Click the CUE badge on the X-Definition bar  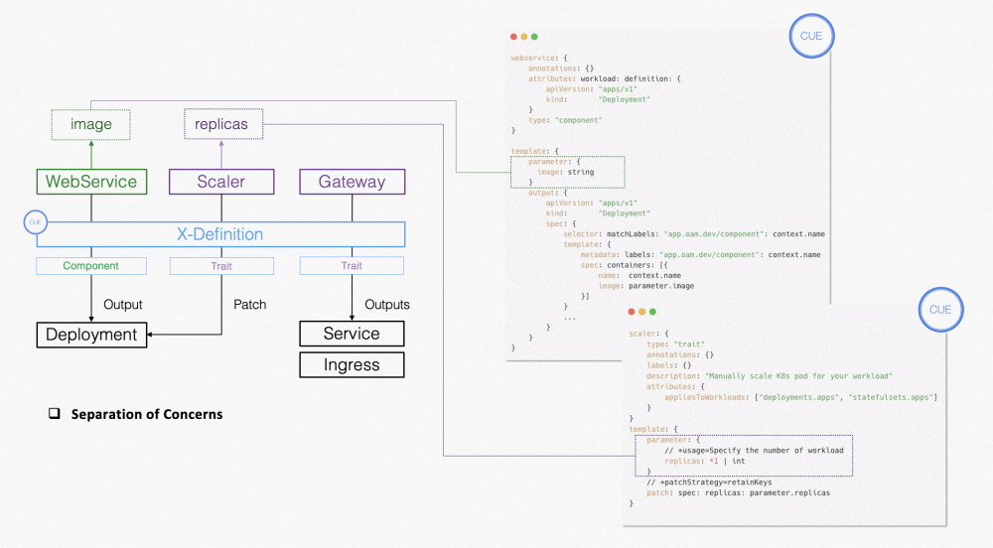pos(37,222)
